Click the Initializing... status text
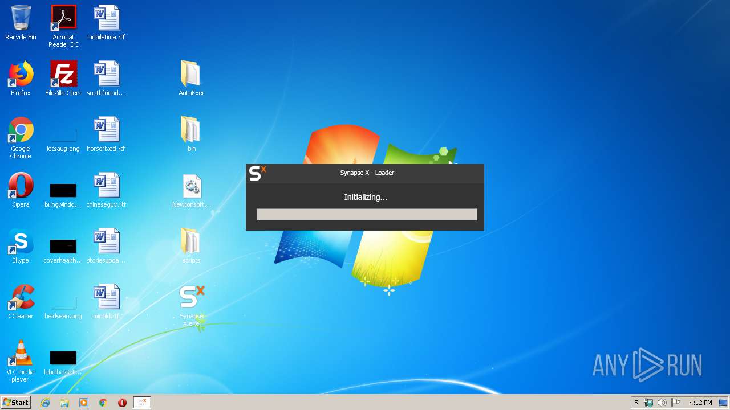The height and width of the screenshot is (410, 730). click(x=366, y=197)
